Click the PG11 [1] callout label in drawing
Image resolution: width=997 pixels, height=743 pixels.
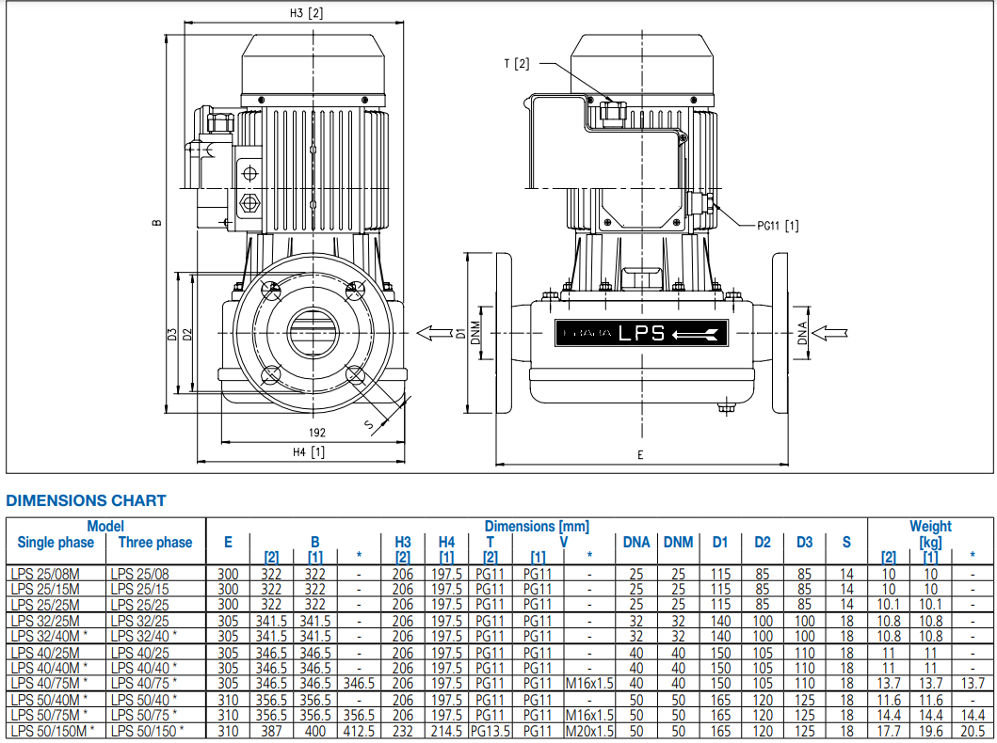[778, 226]
